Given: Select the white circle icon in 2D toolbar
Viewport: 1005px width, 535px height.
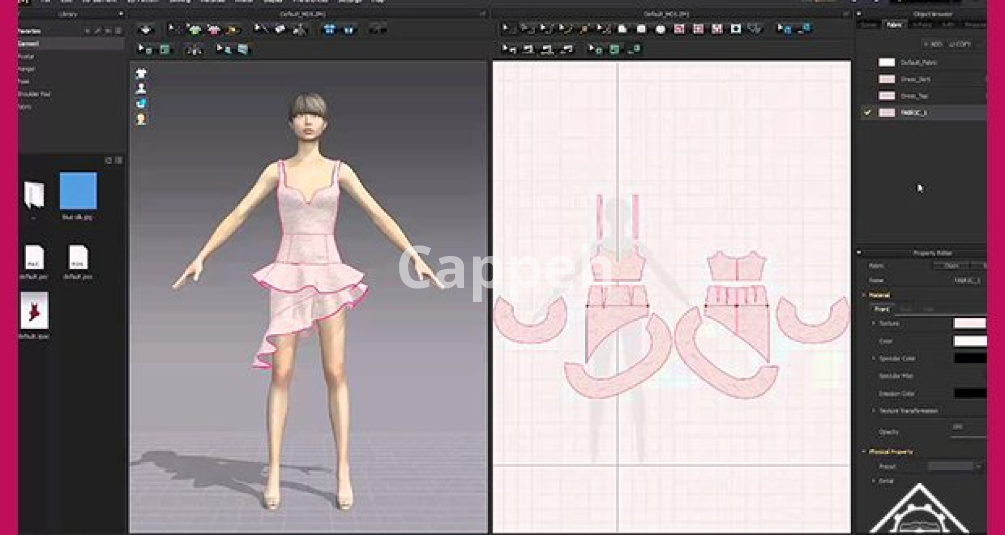Looking at the screenshot, I should coord(661,29).
